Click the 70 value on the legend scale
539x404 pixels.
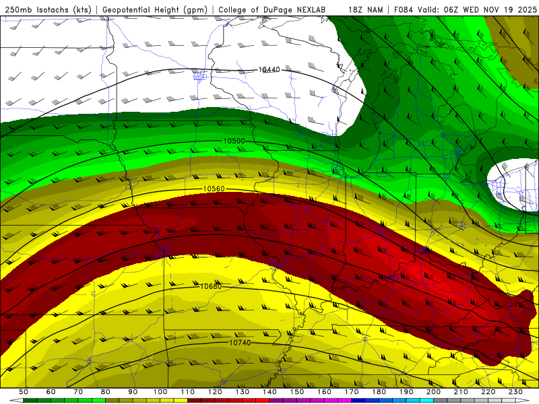pos(78,392)
